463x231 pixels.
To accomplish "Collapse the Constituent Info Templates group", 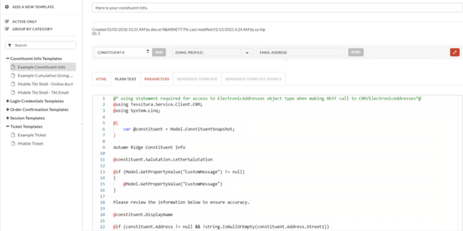I will (x=7, y=59).
